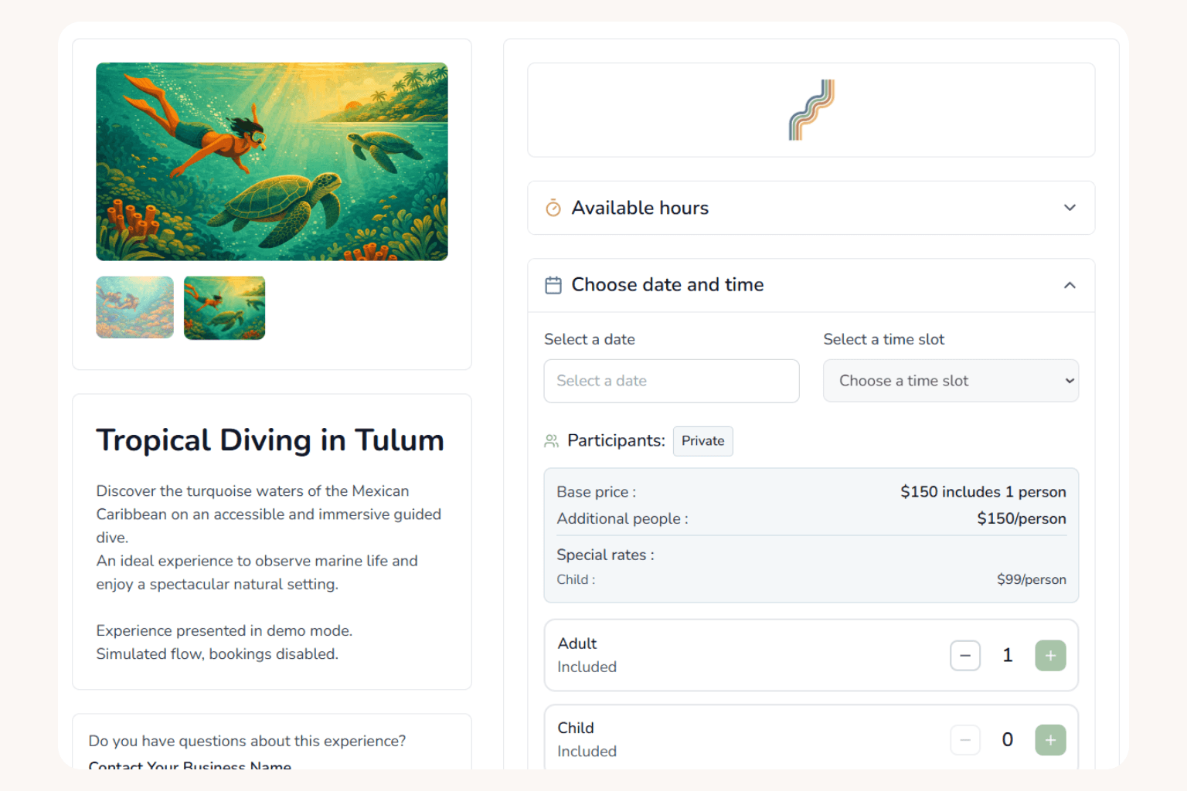Image resolution: width=1187 pixels, height=791 pixels.
Task: Open the Choose a time slot dropdown
Action: 951,381
